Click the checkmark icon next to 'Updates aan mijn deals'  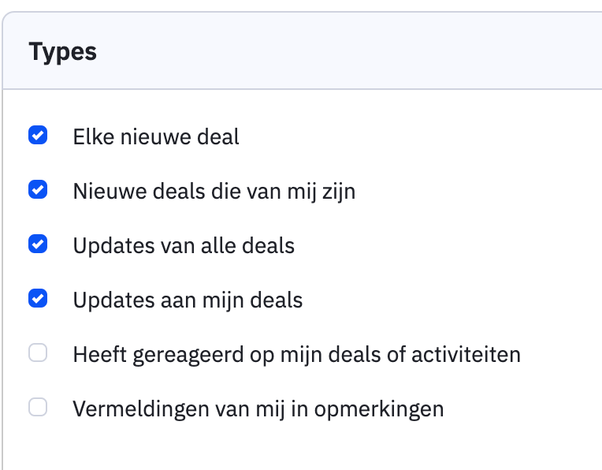tap(38, 299)
